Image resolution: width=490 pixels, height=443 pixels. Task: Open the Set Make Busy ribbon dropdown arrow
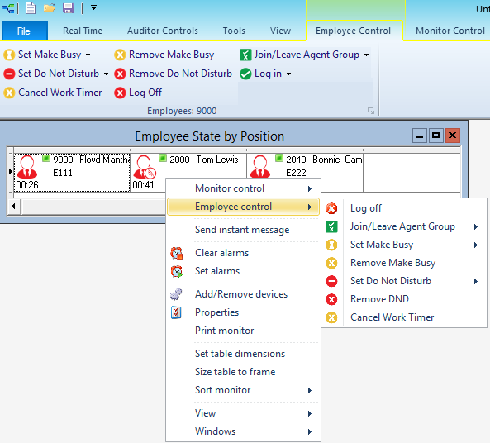pyautogui.click(x=88, y=55)
